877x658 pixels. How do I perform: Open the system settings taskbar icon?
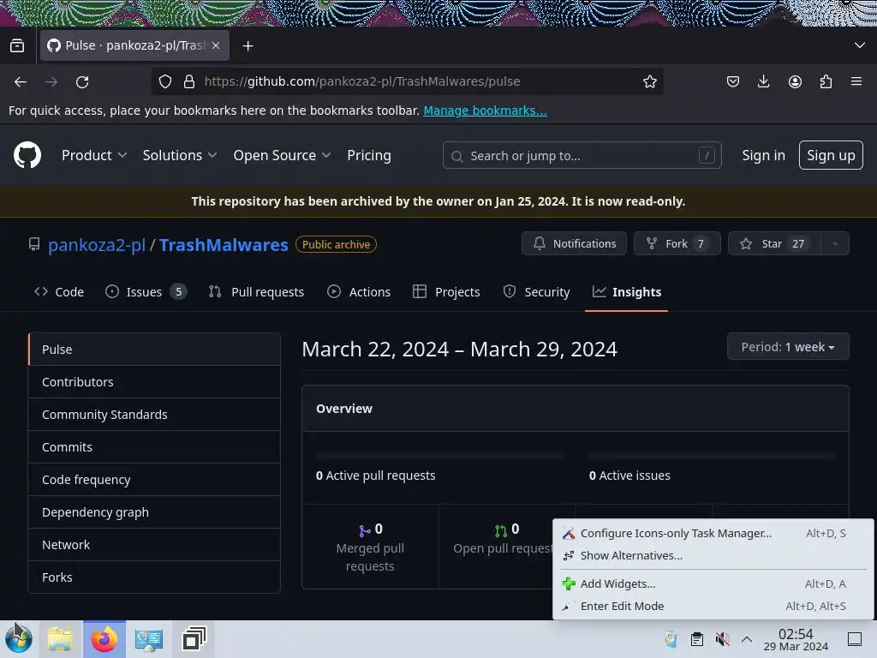pos(149,639)
